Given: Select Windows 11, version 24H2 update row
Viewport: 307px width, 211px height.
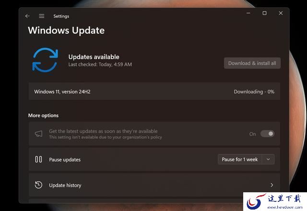Looking at the screenshot, I should click(154, 92).
